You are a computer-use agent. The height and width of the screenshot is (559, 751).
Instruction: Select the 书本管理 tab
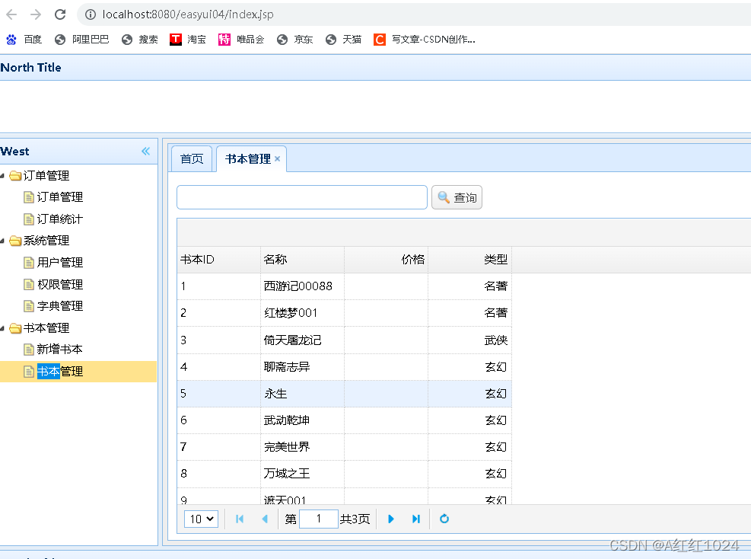247,158
